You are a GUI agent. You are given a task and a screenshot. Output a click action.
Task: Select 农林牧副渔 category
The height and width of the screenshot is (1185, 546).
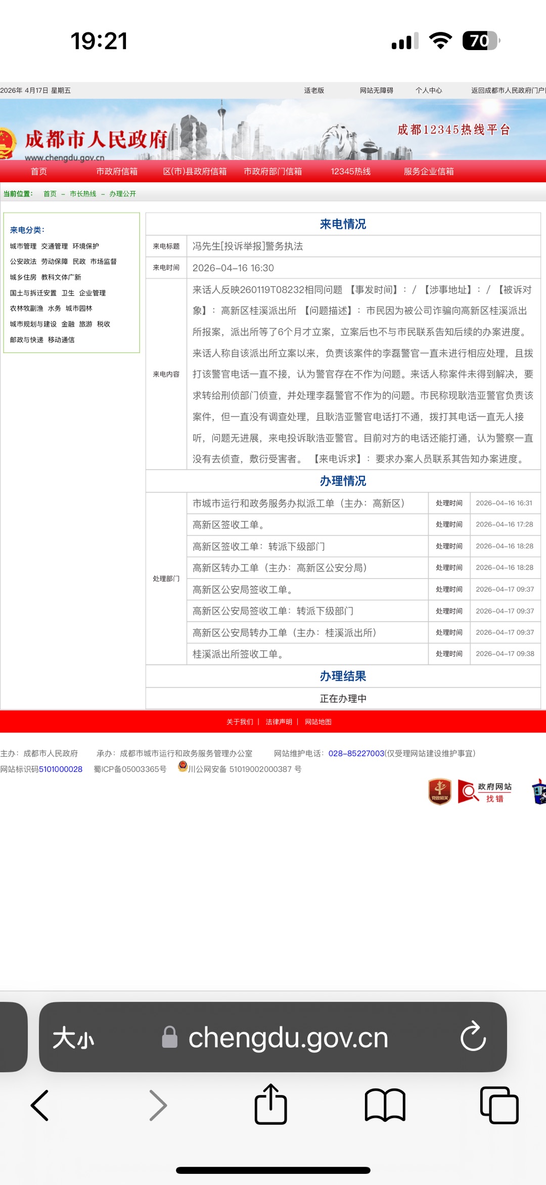pyautogui.click(x=27, y=308)
